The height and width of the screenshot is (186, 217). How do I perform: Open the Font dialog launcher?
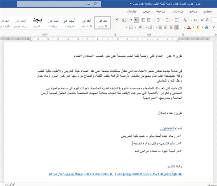[x=183, y=35]
